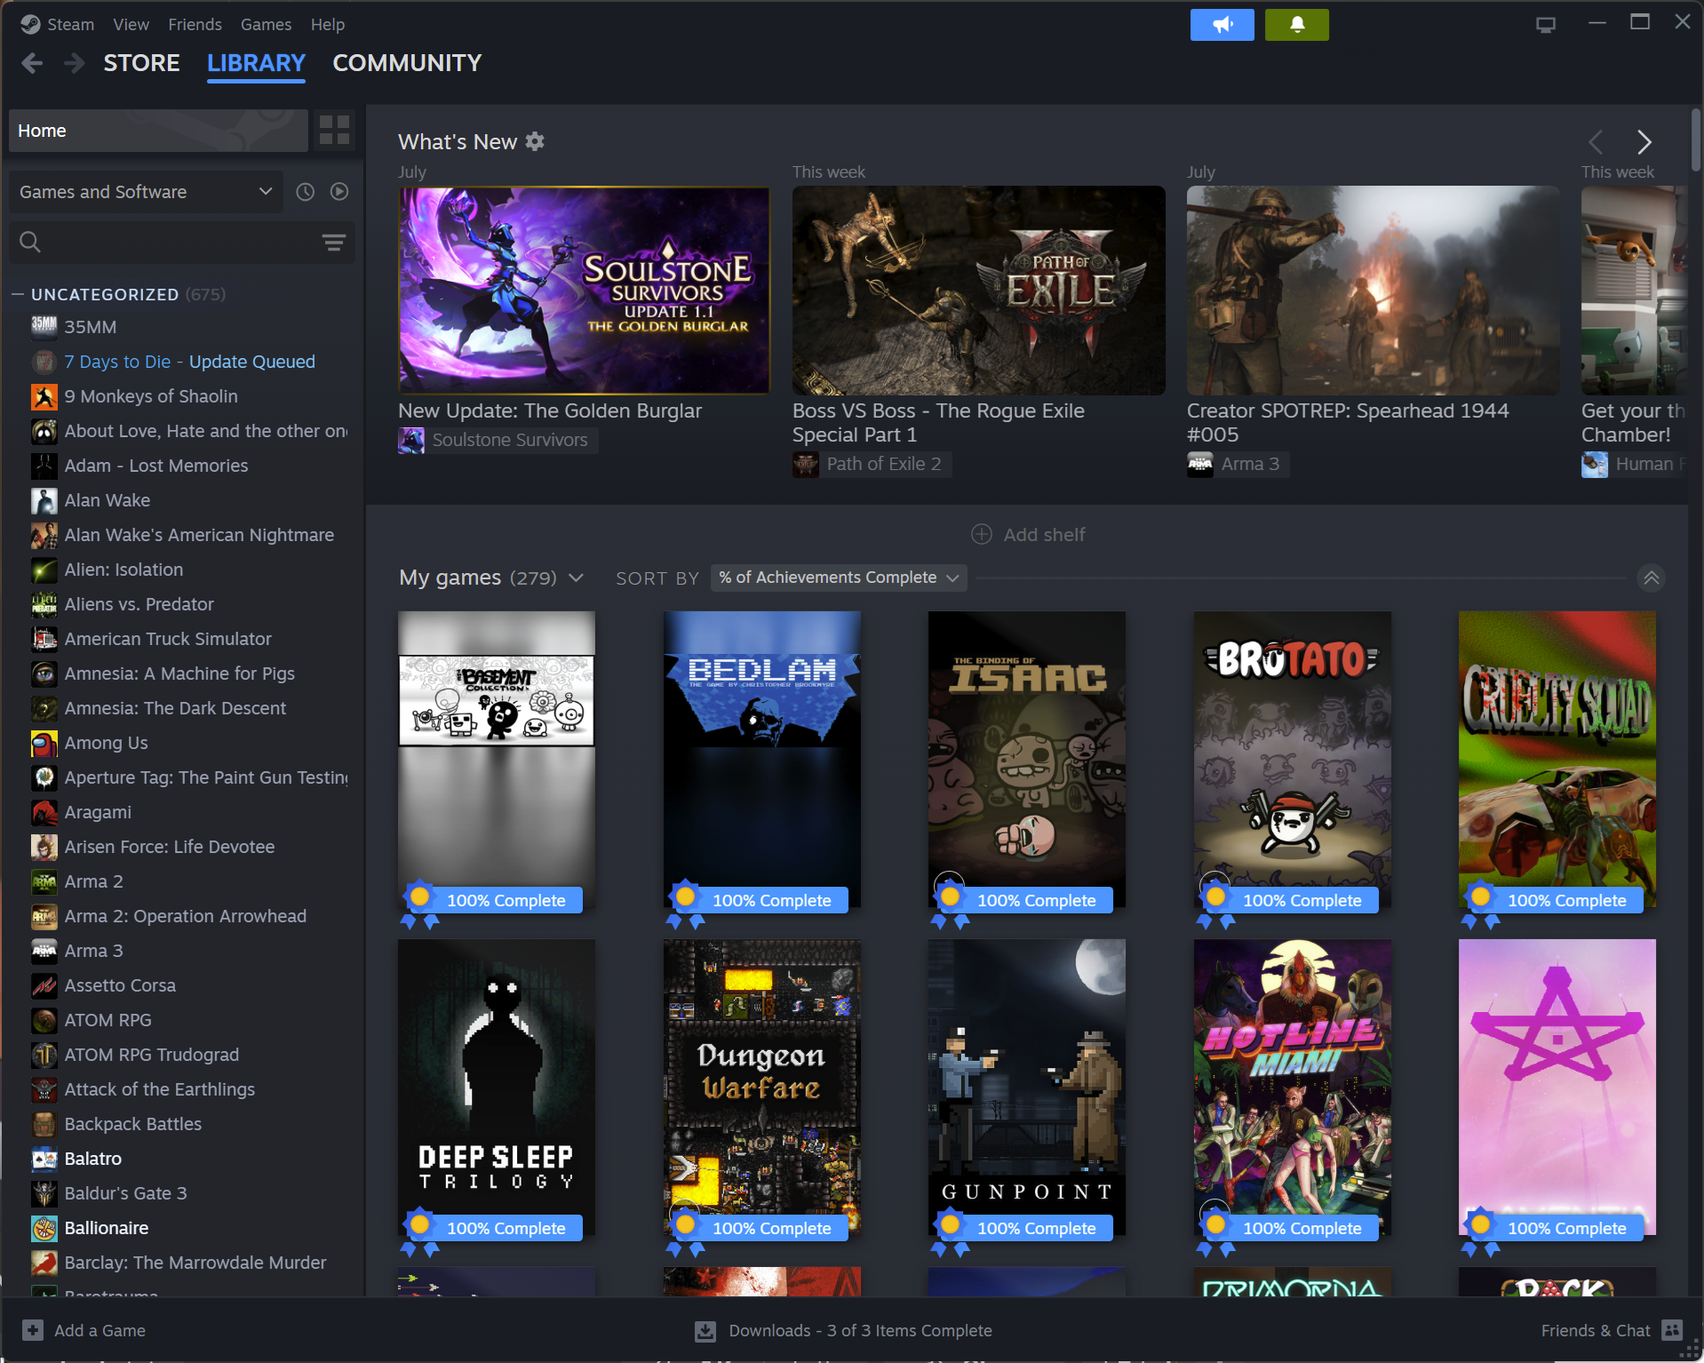Open the Gunpoint game cover
This screenshot has height=1363, width=1704.
(x=1027, y=1088)
